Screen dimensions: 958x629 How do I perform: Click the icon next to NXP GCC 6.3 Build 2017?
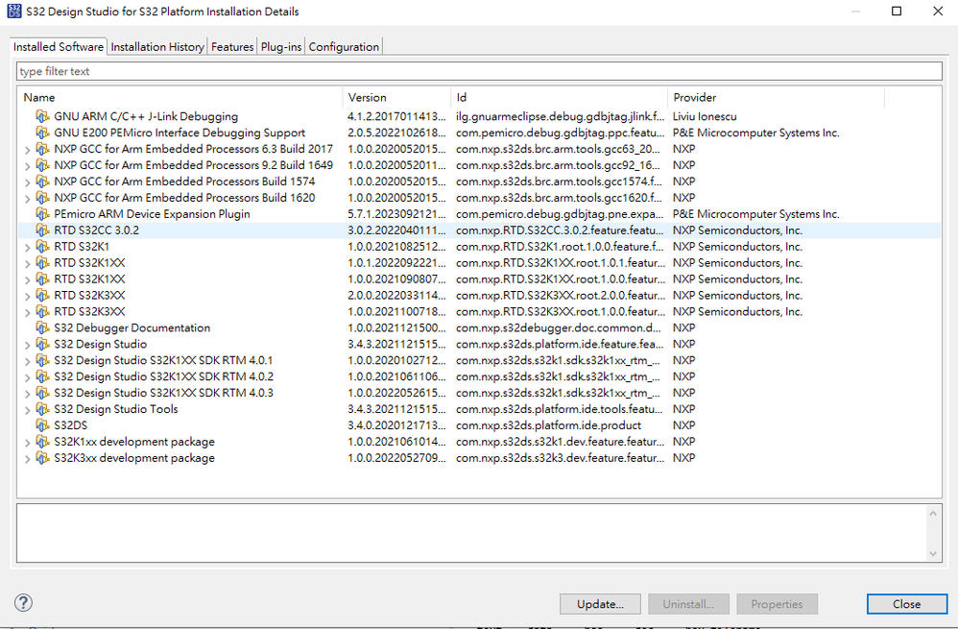tap(42, 149)
